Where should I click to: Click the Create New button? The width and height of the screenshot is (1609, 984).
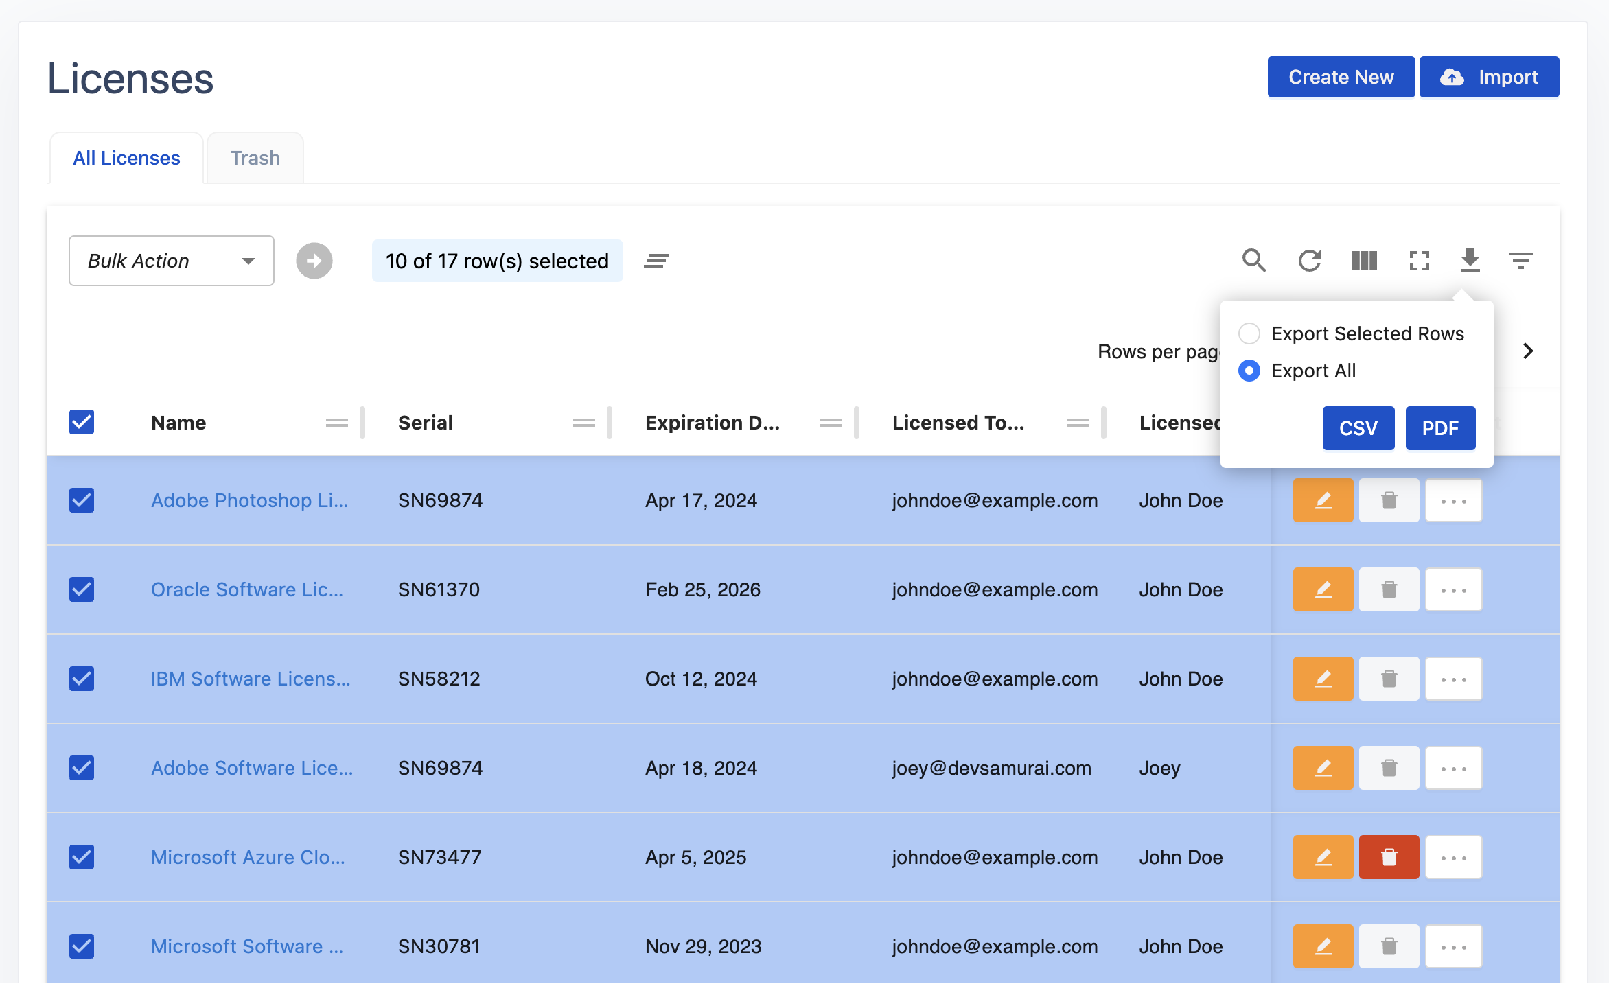(1341, 77)
